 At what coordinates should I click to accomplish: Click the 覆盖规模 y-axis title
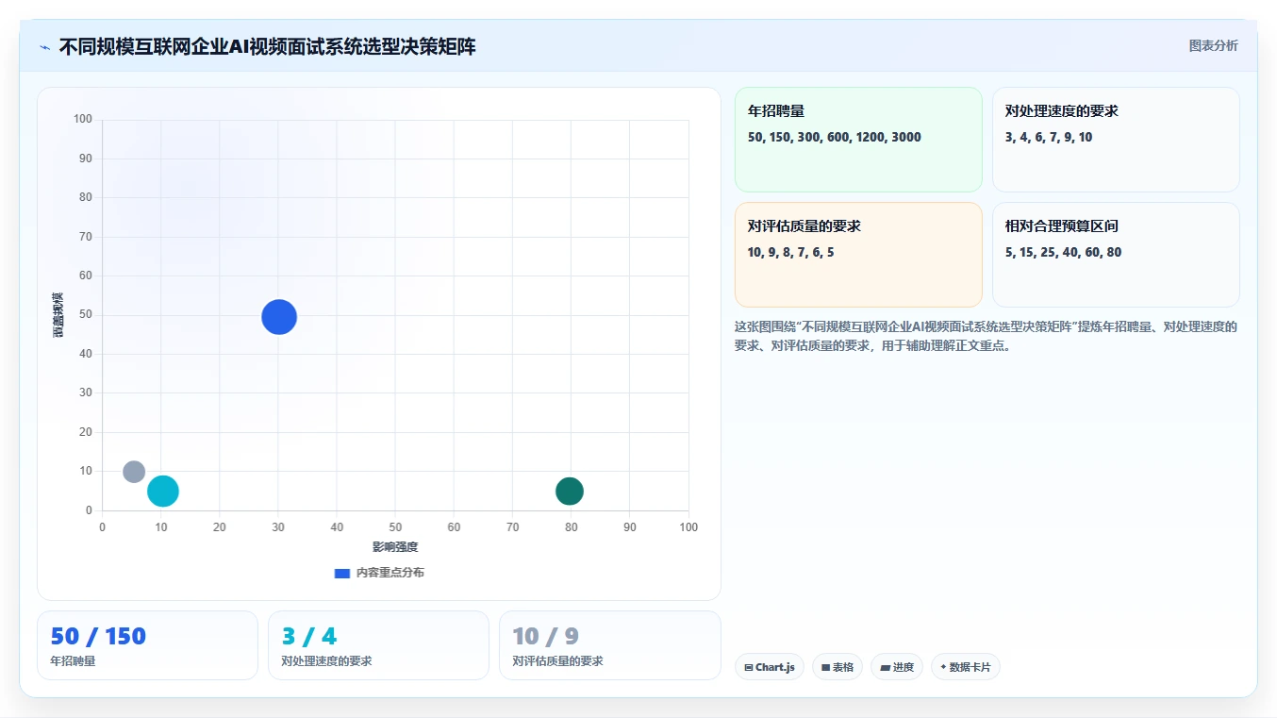click(58, 315)
